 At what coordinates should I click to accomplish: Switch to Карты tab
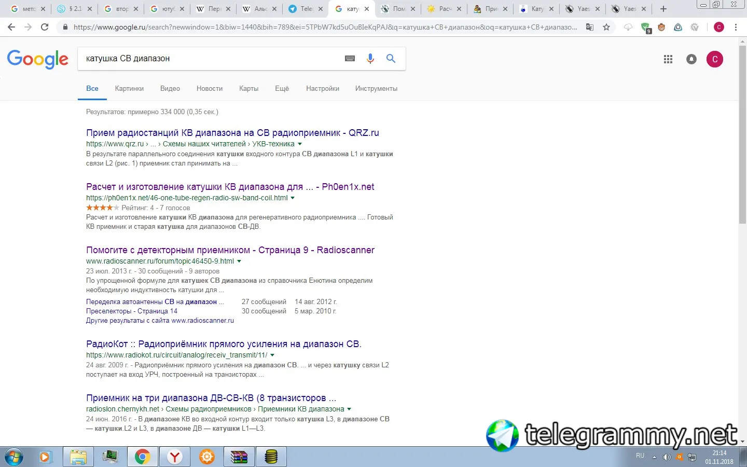click(x=249, y=89)
